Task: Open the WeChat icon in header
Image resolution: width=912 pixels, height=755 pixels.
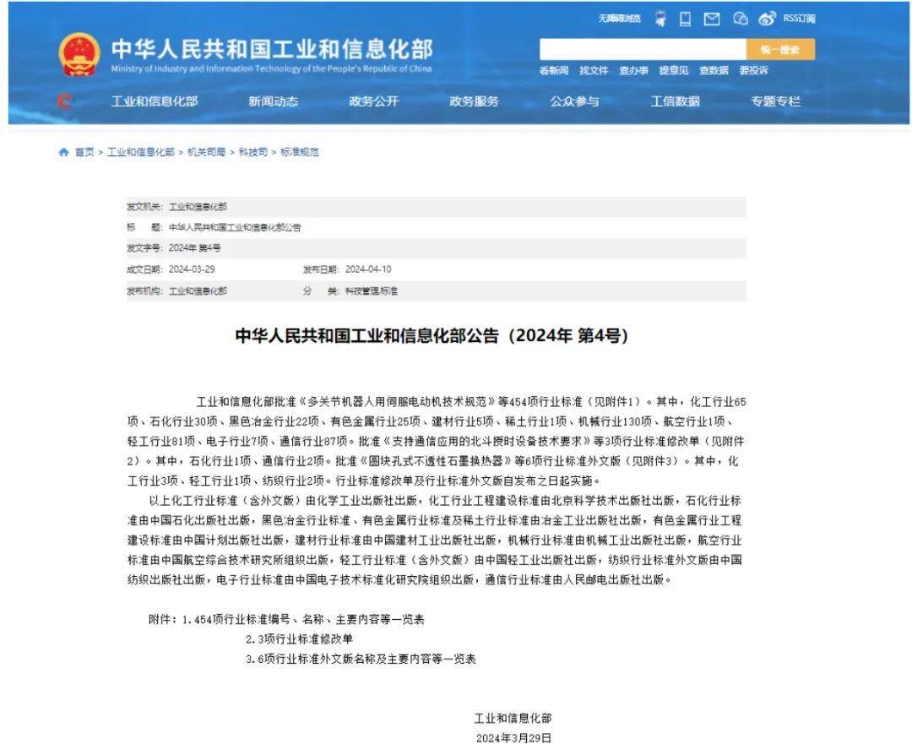Action: tap(741, 19)
